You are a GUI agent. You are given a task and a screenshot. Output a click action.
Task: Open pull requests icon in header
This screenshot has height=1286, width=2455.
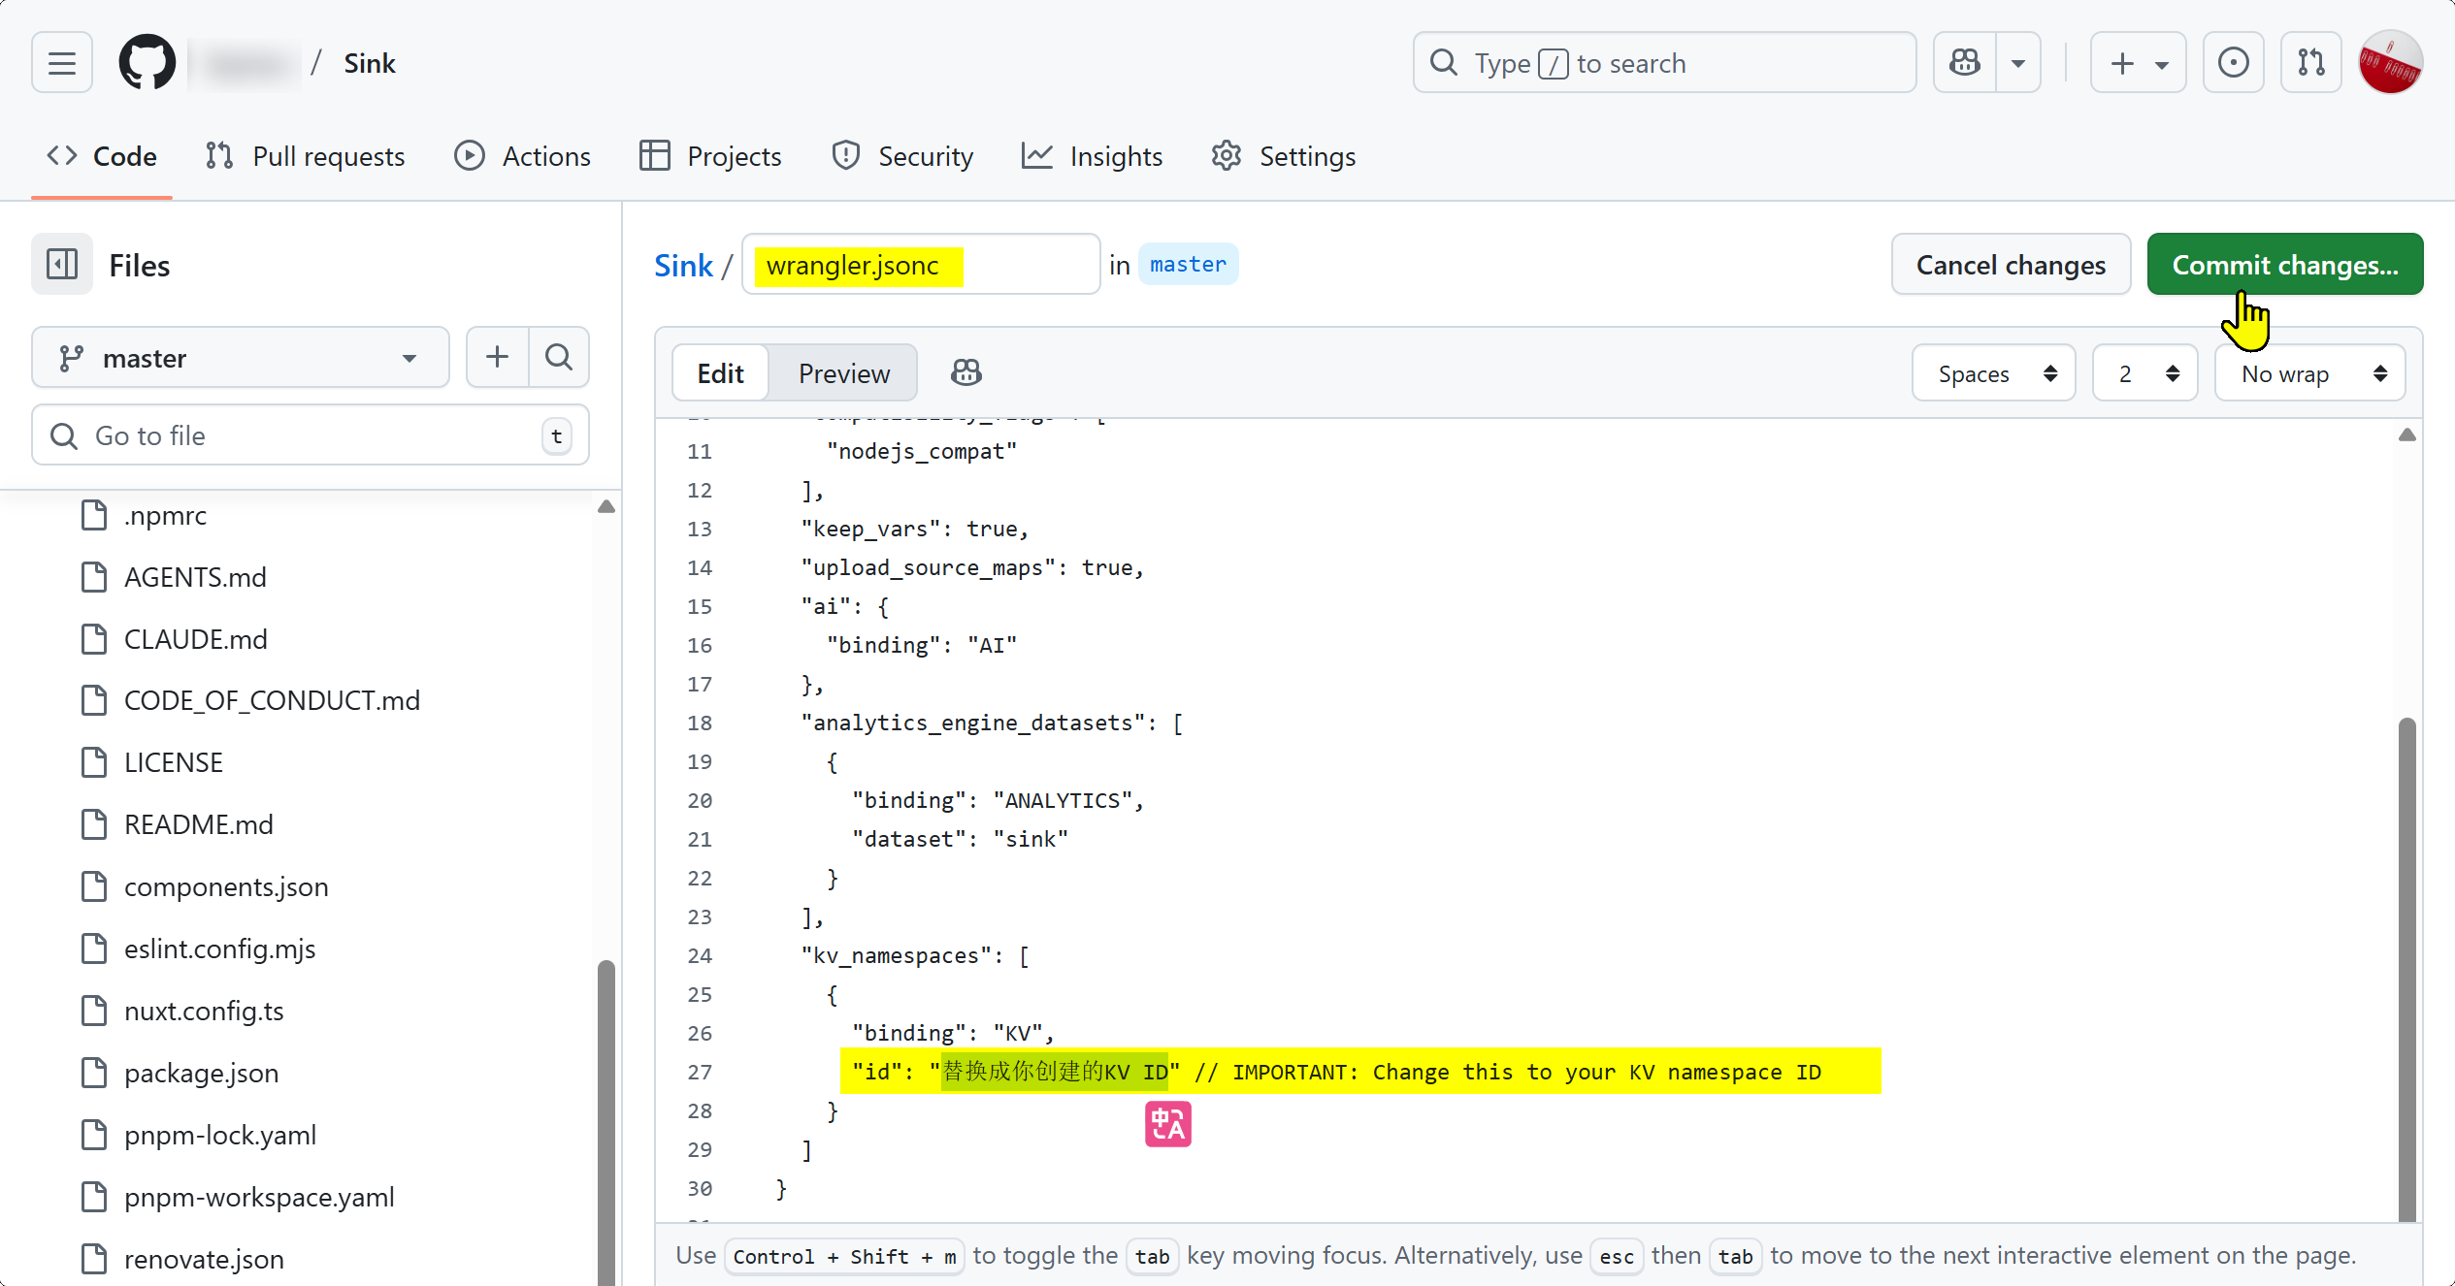[x=2310, y=63]
